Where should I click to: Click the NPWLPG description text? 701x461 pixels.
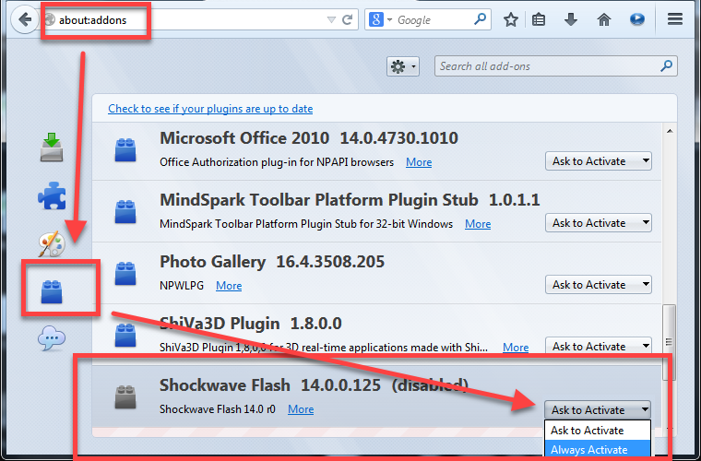pyautogui.click(x=182, y=286)
